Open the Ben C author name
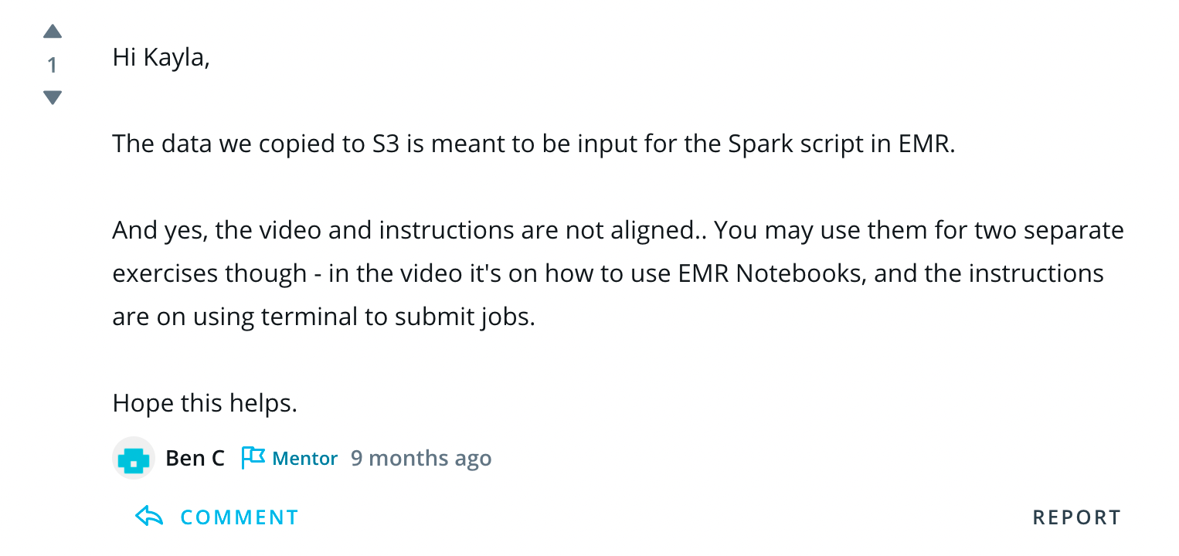This screenshot has height=556, width=1179. 195,459
